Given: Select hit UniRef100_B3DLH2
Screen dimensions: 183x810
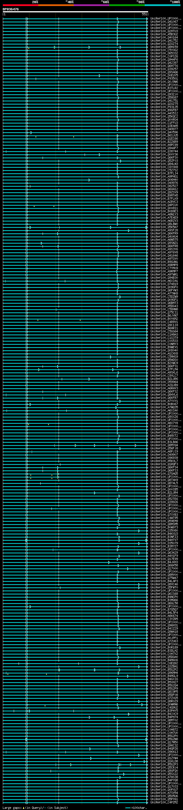Looking at the screenshot, I should tap(164, 651).
